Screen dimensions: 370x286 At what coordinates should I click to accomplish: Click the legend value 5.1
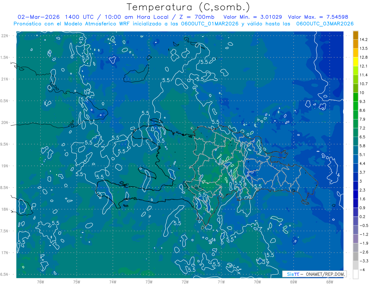click(x=362, y=155)
